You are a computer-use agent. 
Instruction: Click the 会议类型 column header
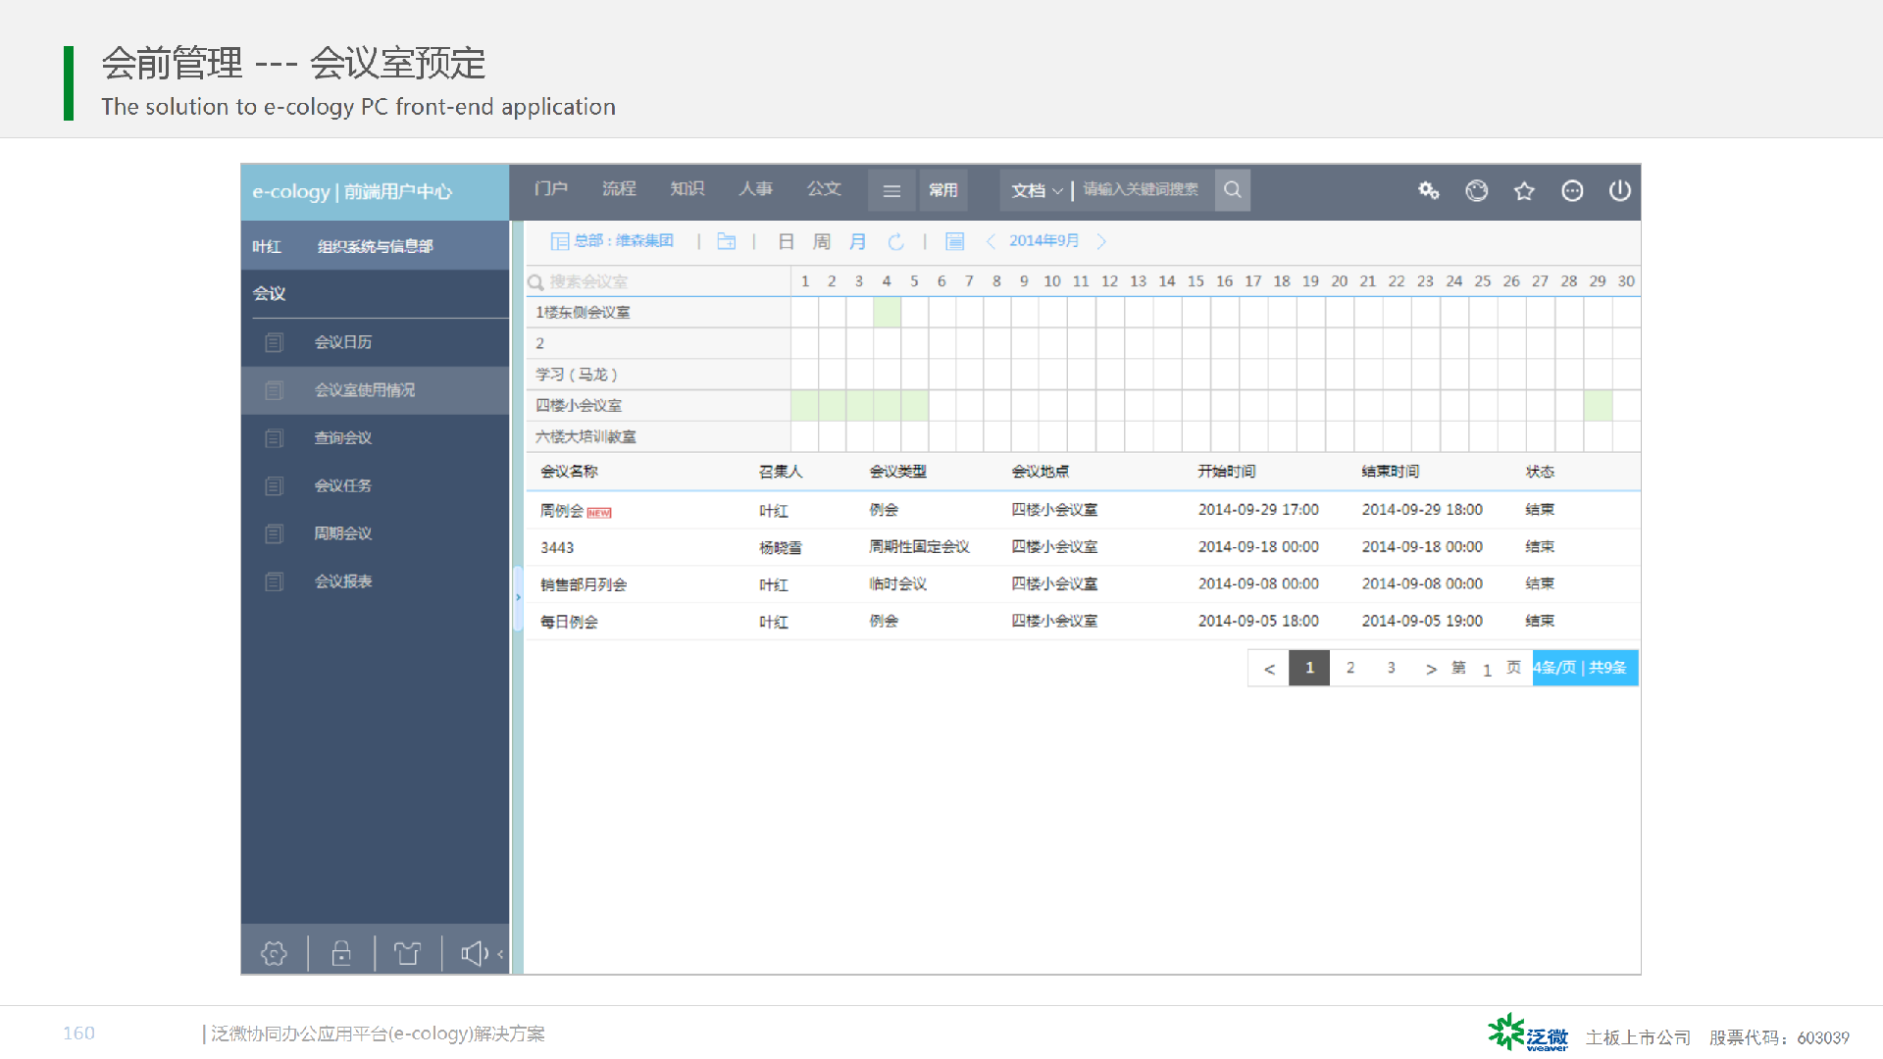[897, 472]
